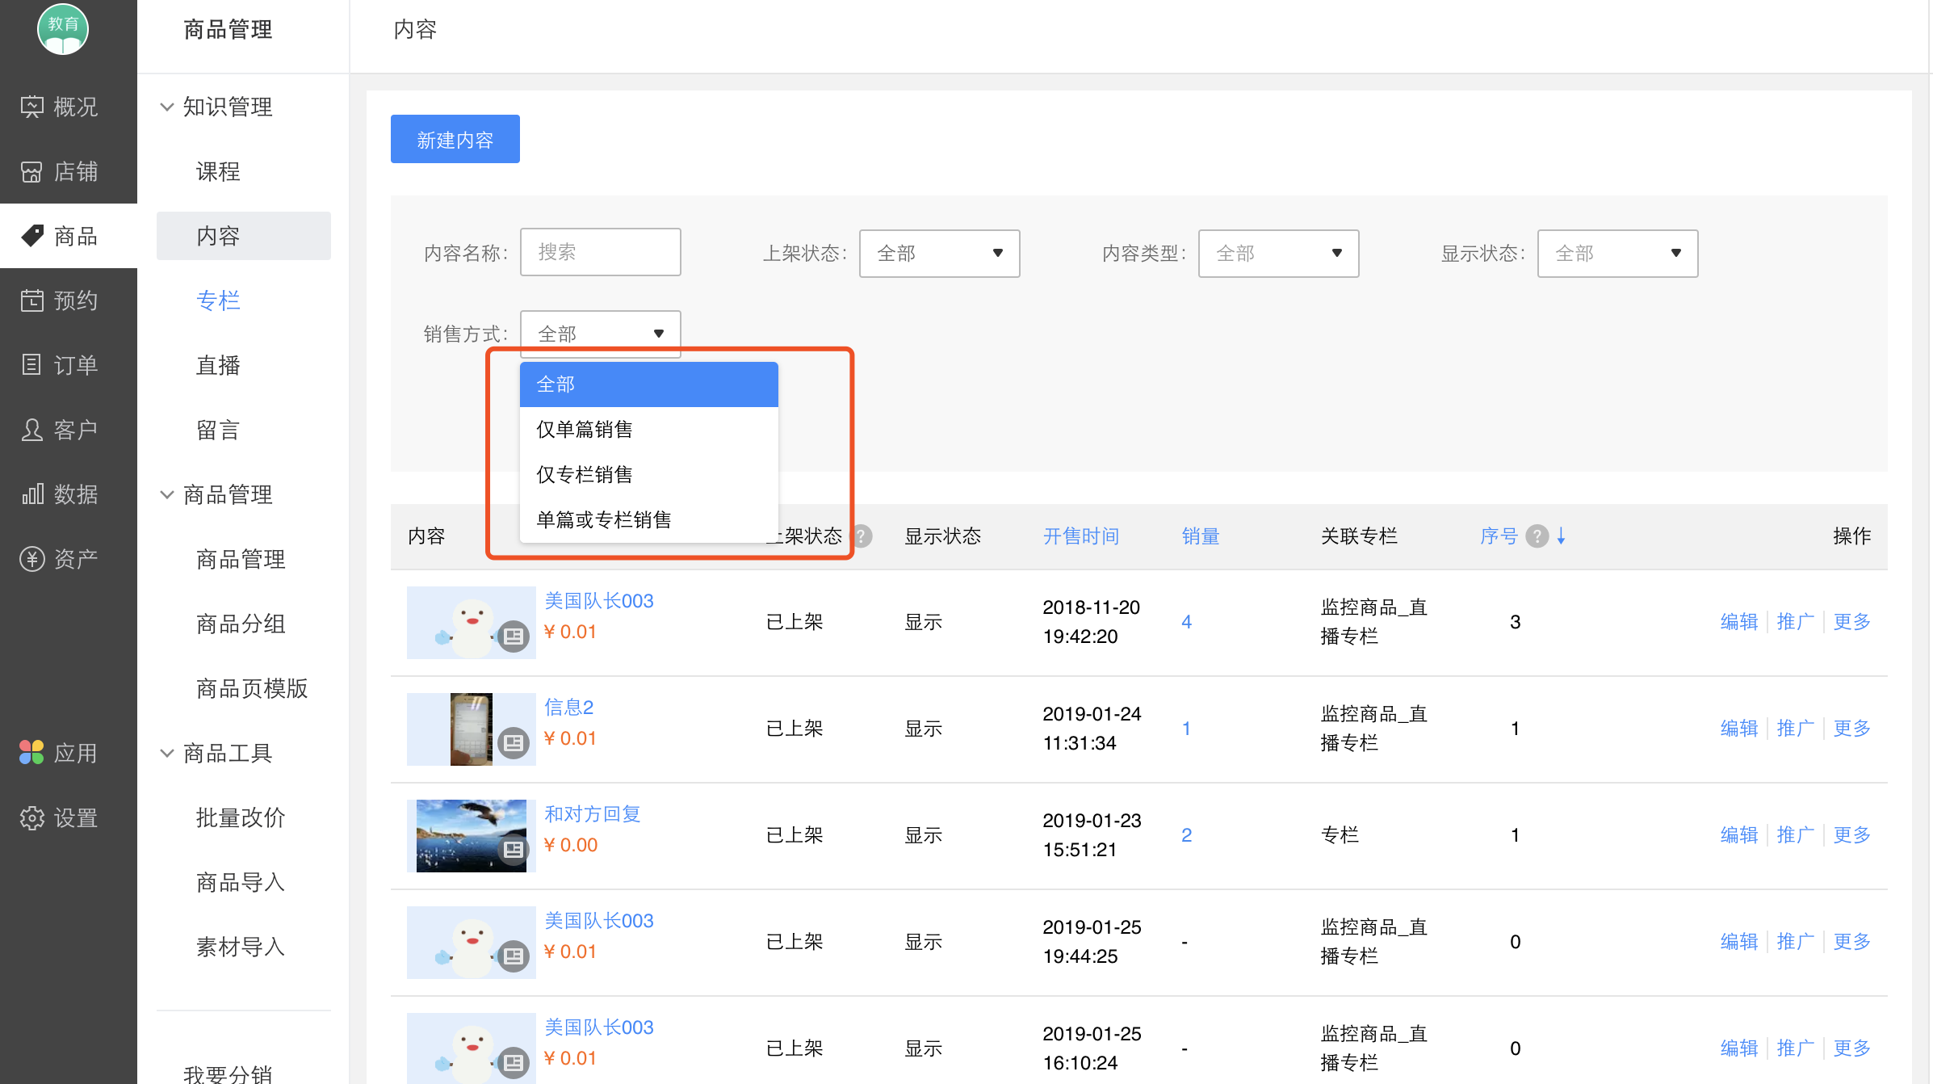Open the 和对方回复 content title
Image resolution: width=1933 pixels, height=1084 pixels.
593,814
